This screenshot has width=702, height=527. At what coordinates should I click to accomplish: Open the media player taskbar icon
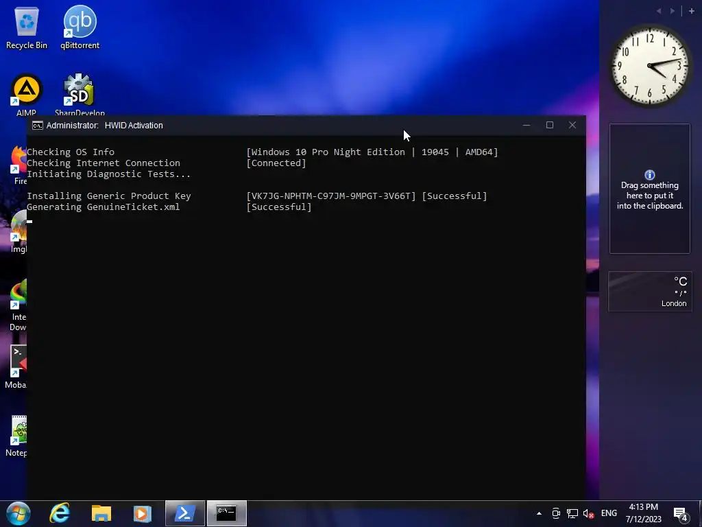point(143,513)
